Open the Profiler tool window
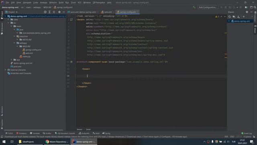 click(x=47, y=133)
